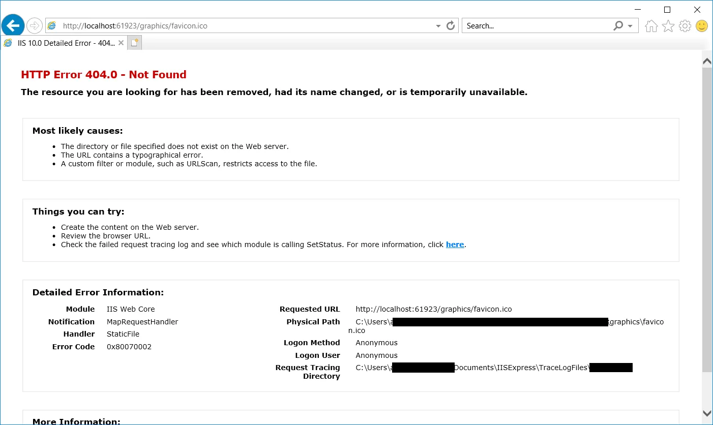Click the error code '0x80070002'
The width and height of the screenshot is (713, 425).
129,347
